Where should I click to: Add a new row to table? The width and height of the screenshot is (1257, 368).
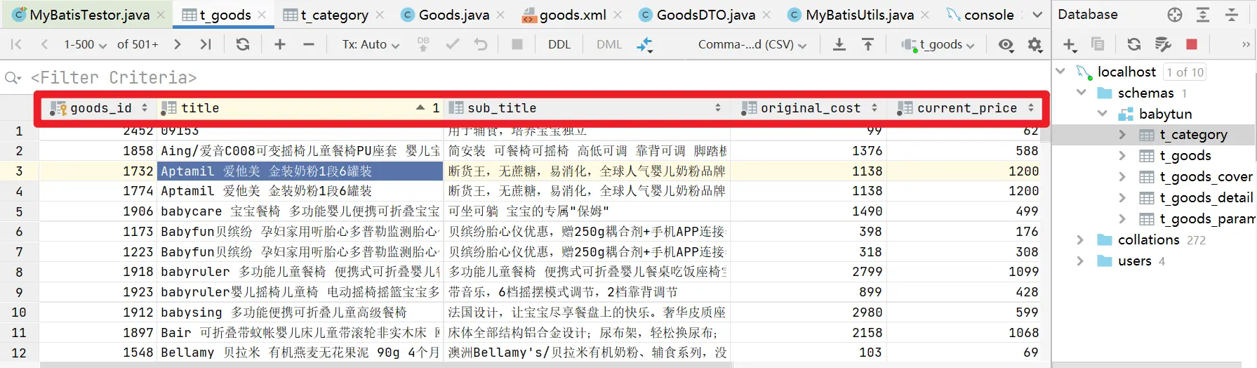coord(279,44)
